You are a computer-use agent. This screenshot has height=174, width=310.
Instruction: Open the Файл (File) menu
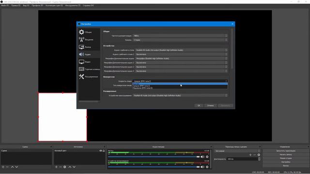point(5,5)
